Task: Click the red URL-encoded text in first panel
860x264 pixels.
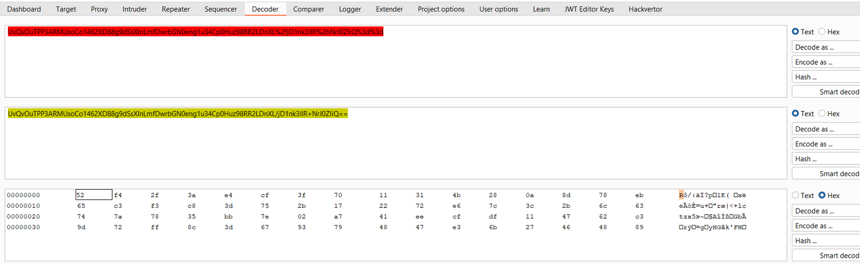Action: pyautogui.click(x=195, y=32)
